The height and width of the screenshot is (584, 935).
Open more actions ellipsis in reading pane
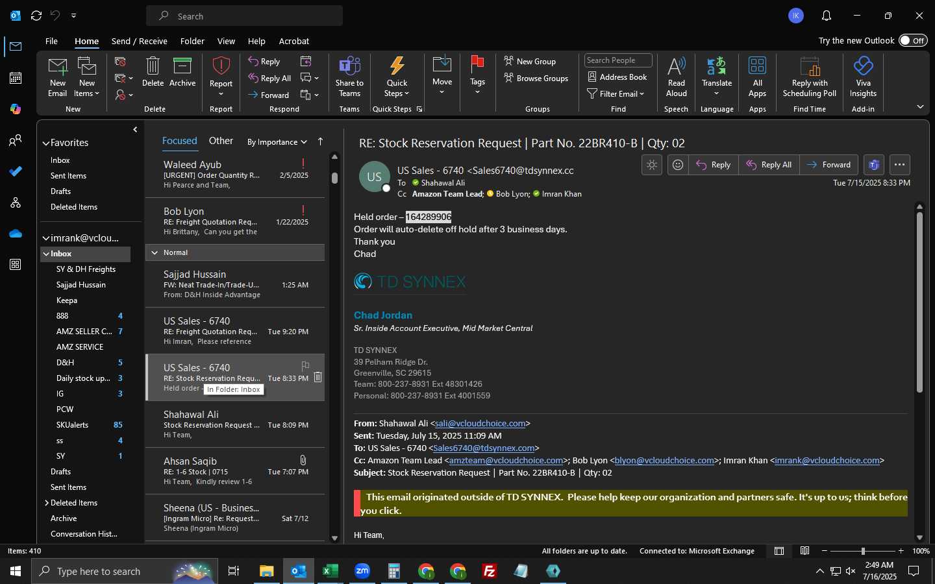point(899,165)
